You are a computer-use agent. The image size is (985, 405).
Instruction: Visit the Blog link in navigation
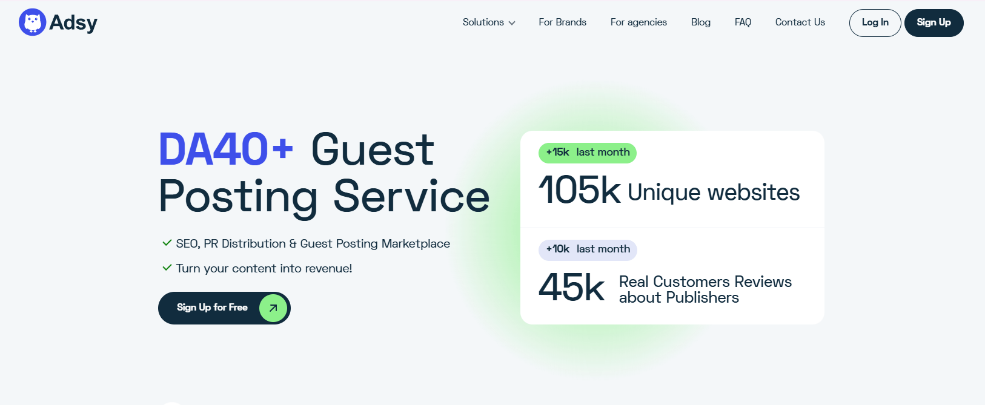(x=700, y=22)
